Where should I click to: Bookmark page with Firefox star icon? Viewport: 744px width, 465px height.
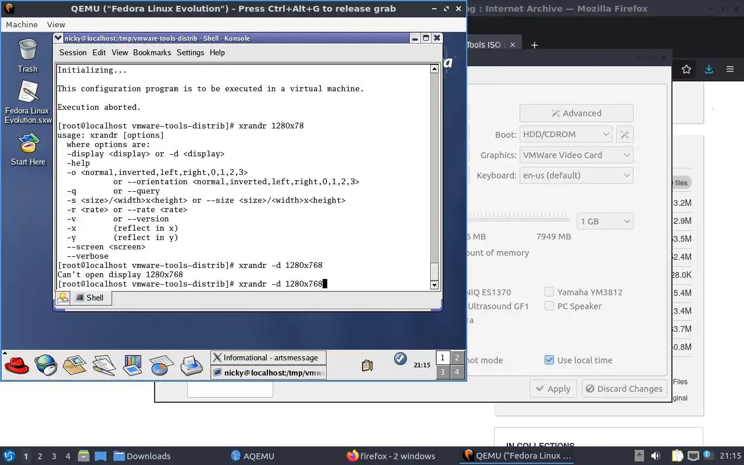pyautogui.click(x=686, y=69)
